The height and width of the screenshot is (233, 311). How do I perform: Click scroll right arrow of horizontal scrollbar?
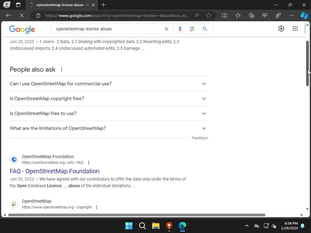click(x=302, y=215)
